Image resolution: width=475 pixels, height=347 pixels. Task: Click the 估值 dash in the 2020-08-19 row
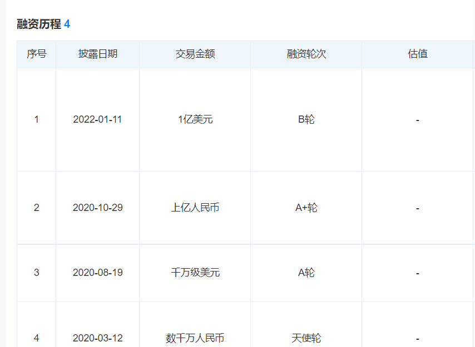click(418, 274)
